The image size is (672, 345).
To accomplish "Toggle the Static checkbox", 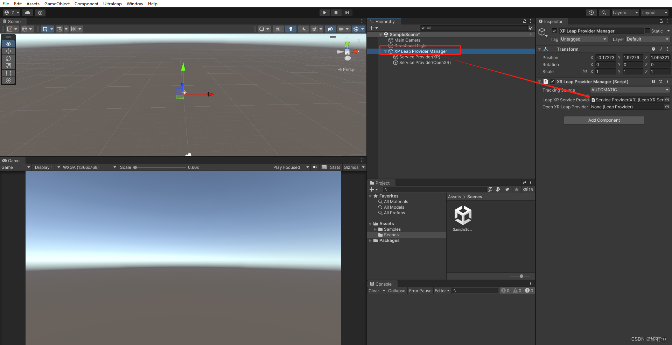I will pos(647,31).
